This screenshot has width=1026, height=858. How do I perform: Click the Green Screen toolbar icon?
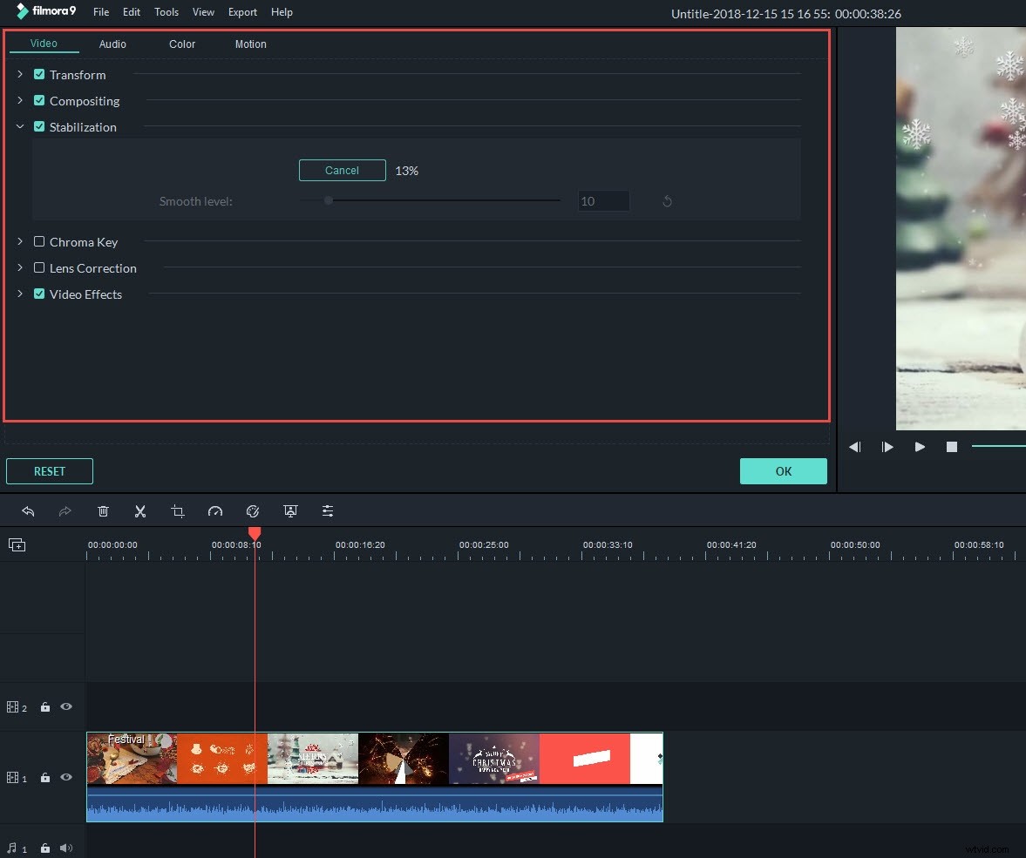[290, 511]
